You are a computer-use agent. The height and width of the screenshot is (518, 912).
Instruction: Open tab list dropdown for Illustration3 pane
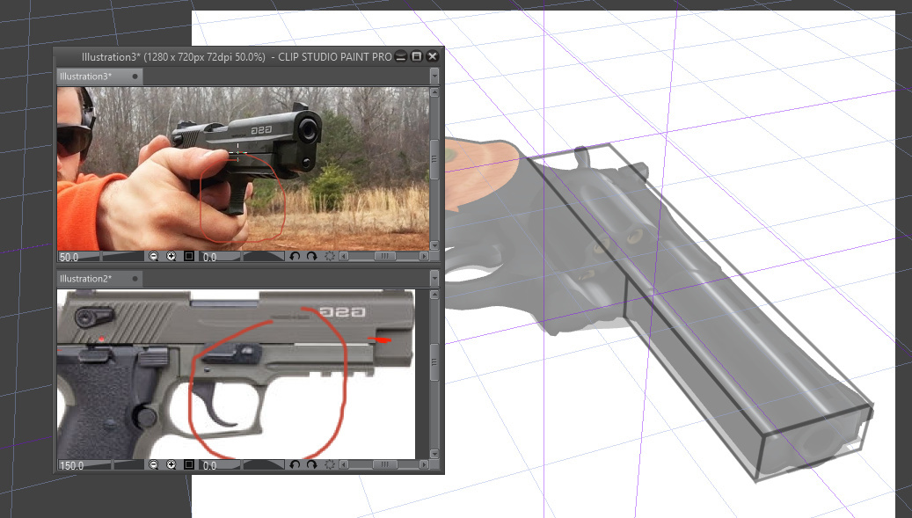[x=434, y=77]
